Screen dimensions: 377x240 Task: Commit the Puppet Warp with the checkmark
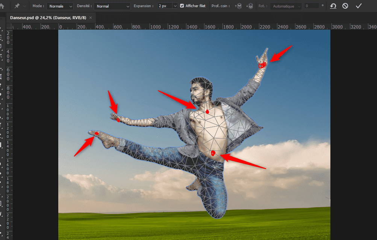(x=359, y=6)
